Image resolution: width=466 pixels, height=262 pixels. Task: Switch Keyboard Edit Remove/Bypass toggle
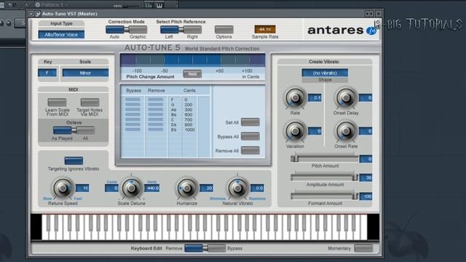tap(205, 248)
